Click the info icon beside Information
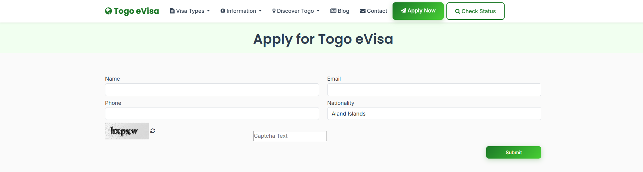Image resolution: width=643 pixels, height=172 pixels. [x=223, y=11]
